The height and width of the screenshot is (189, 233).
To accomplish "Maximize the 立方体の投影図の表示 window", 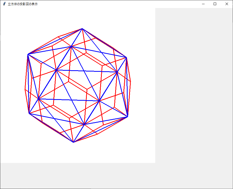I will click(215, 4).
